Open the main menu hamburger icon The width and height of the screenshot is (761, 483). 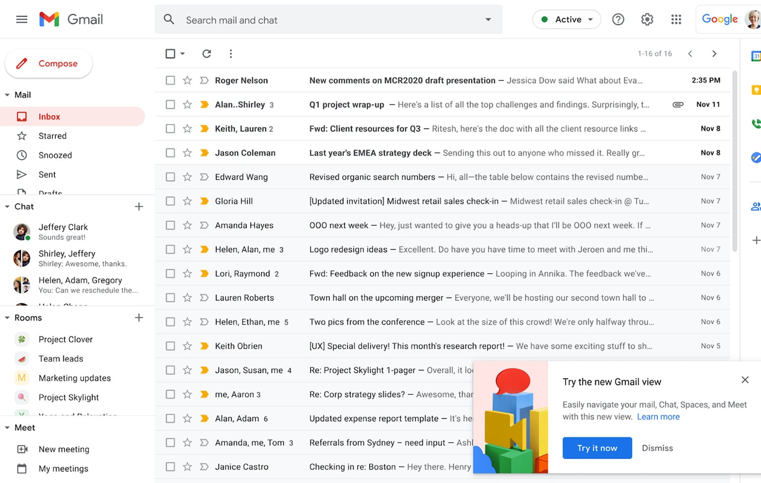pyautogui.click(x=22, y=20)
